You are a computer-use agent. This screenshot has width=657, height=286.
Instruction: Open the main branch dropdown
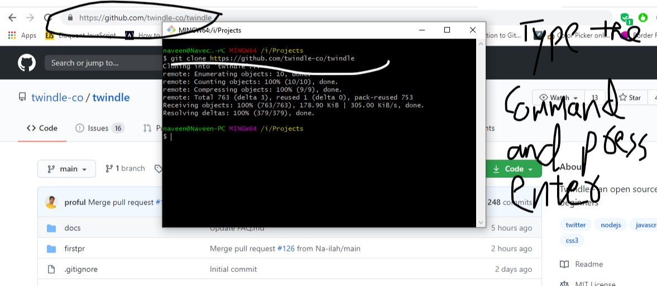[66, 169]
